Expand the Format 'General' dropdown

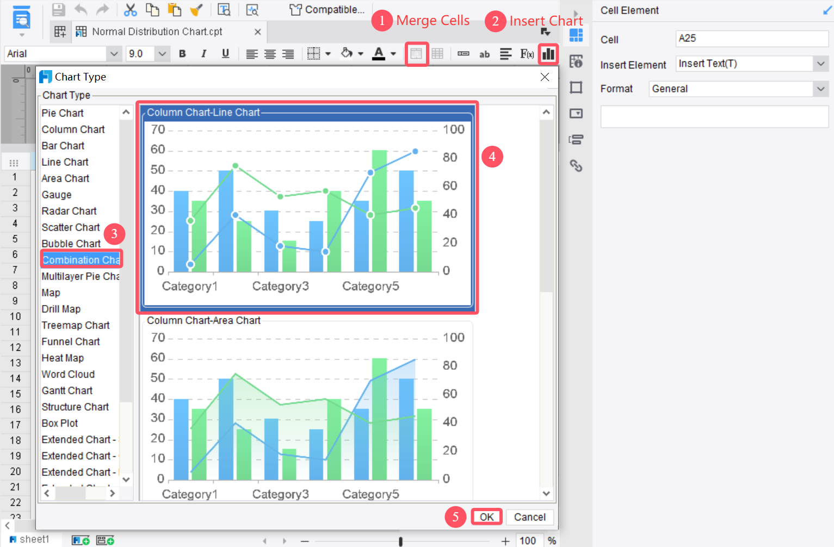pos(820,89)
